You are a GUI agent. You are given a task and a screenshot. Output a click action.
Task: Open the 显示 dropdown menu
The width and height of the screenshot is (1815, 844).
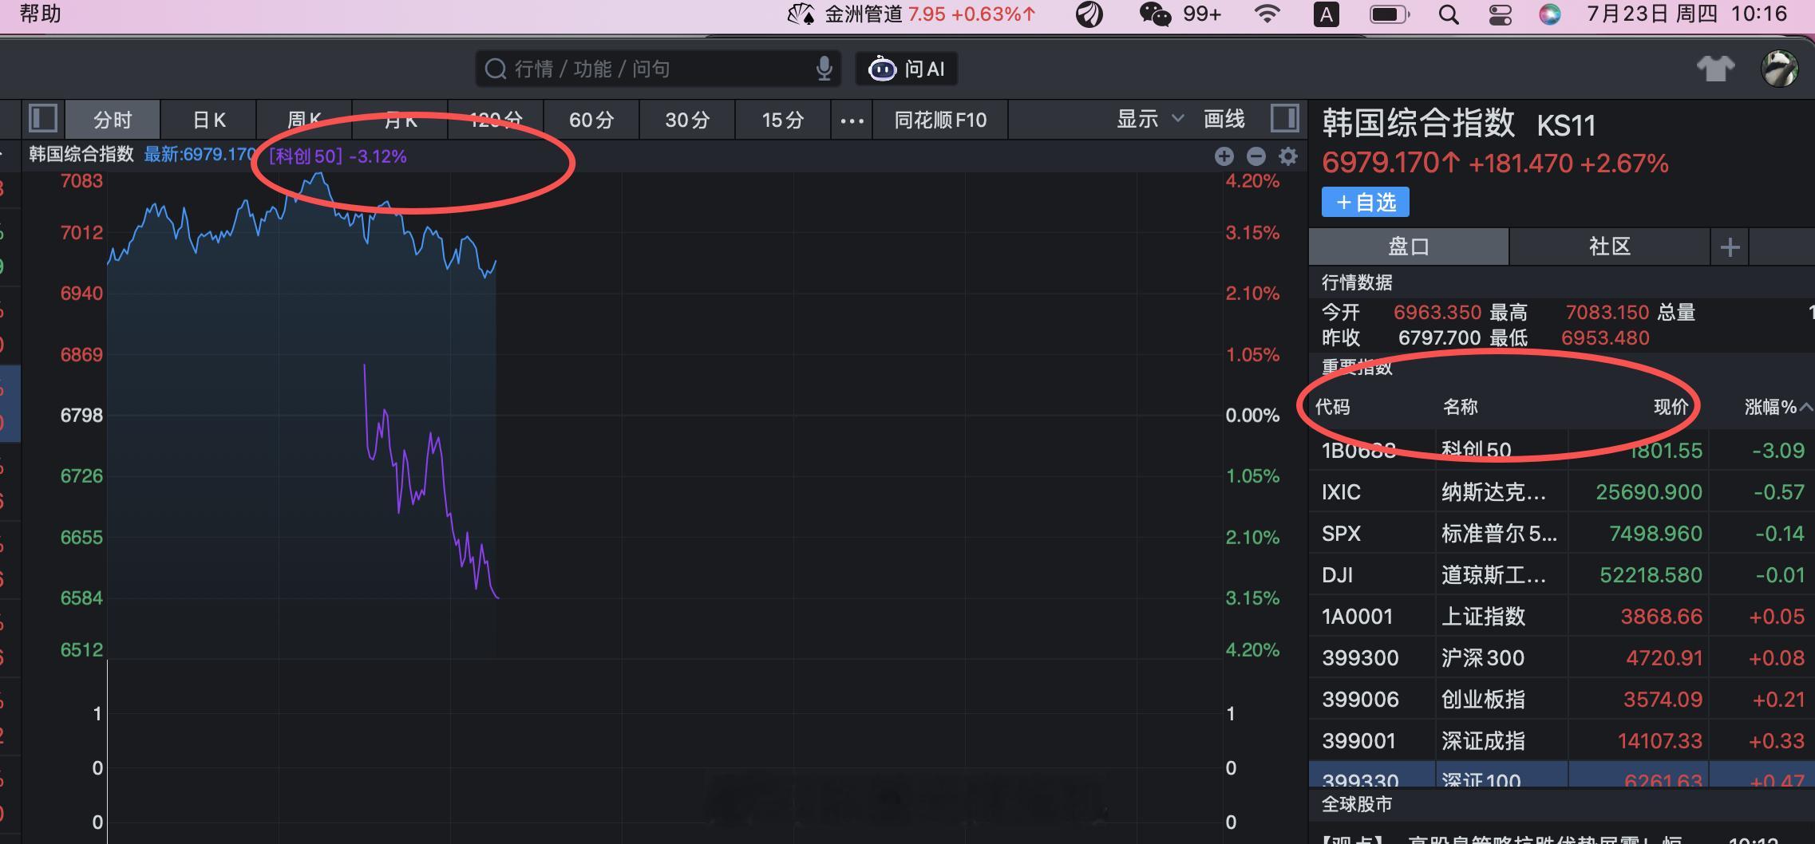[x=1149, y=119]
